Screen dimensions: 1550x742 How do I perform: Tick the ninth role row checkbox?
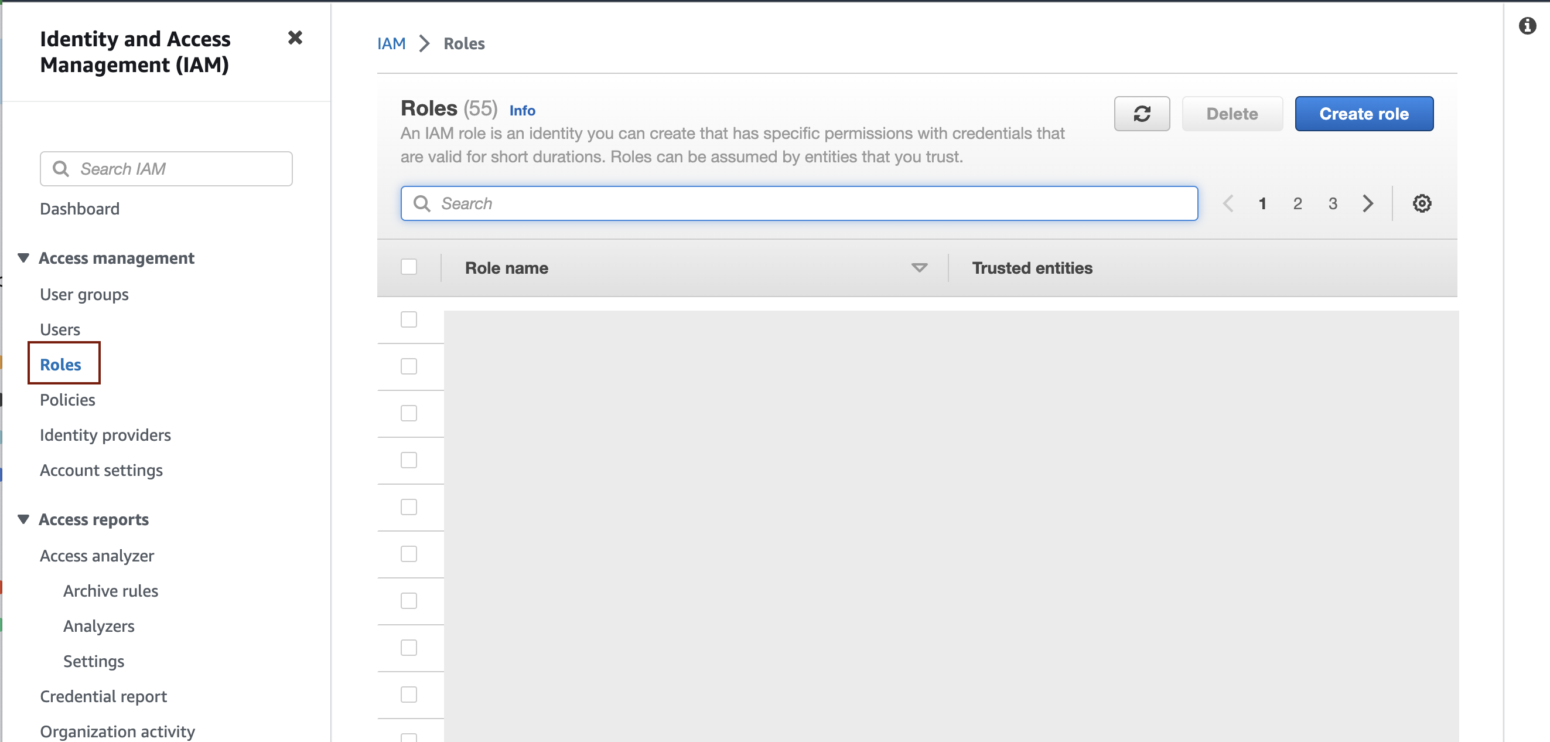[x=408, y=695]
